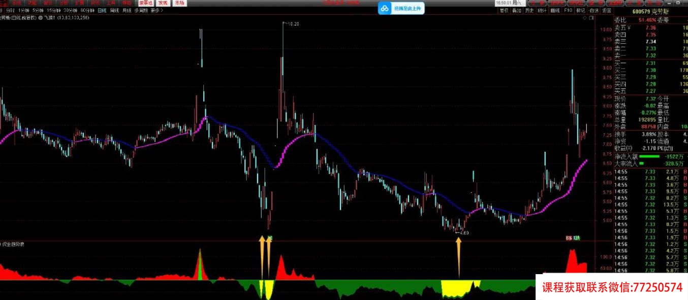Switch chart to 分时 period
The width and height of the screenshot is (688, 300).
pos(10,10)
